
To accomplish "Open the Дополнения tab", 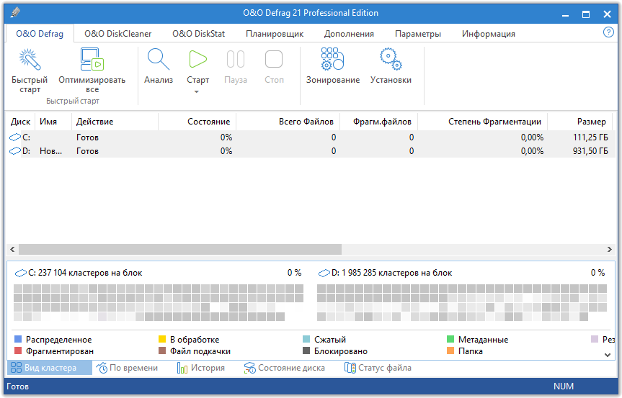I will click(x=349, y=34).
